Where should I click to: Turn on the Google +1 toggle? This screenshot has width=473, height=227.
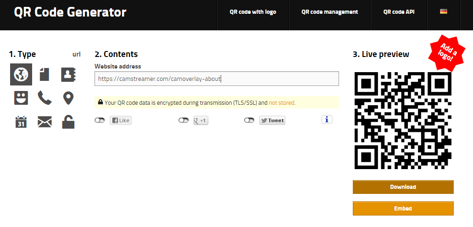184,120
